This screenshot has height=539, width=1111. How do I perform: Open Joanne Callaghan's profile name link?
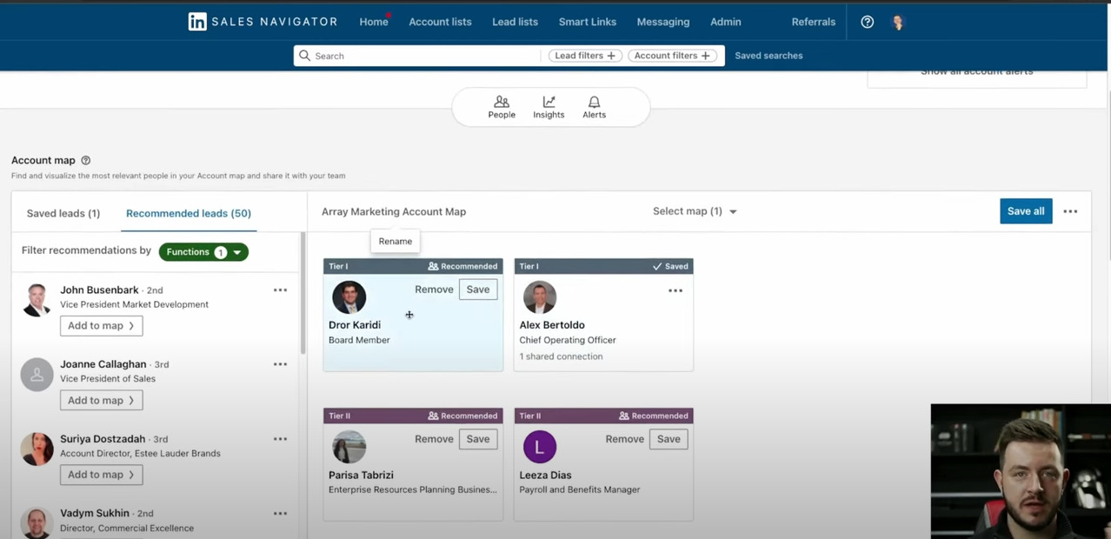coord(103,364)
